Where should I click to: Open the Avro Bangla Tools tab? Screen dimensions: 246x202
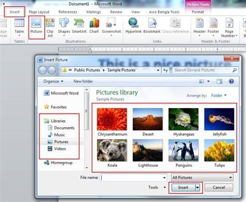[164, 12]
